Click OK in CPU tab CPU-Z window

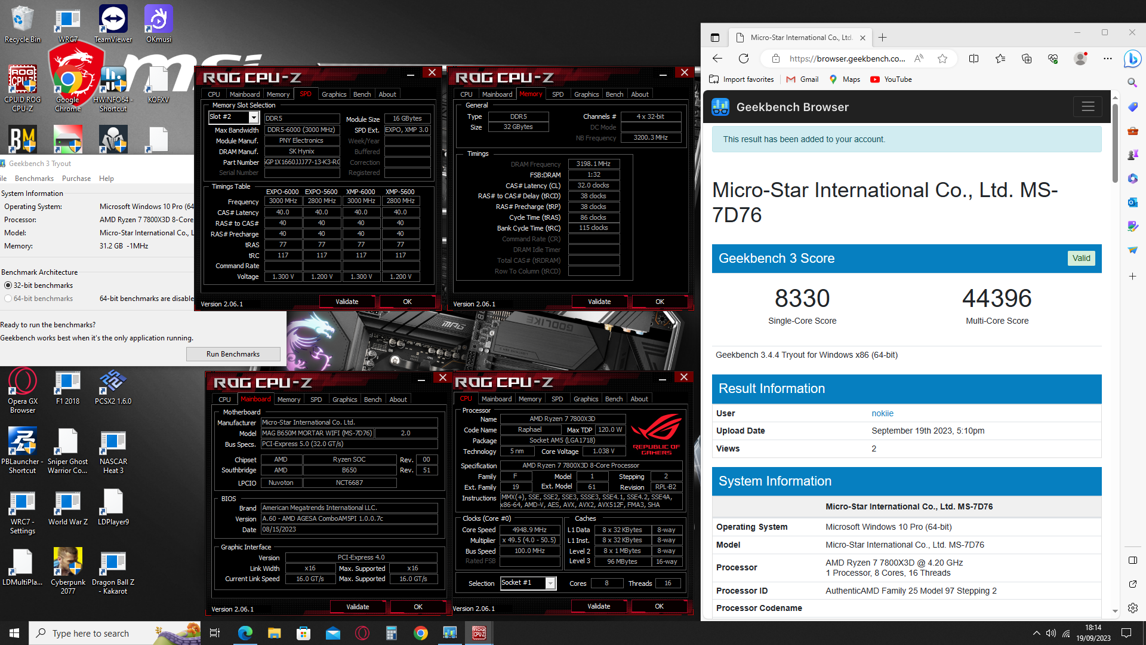pyautogui.click(x=659, y=606)
